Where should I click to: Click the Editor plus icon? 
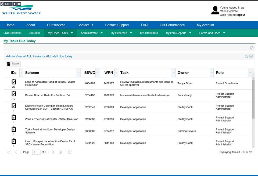point(15,4)
